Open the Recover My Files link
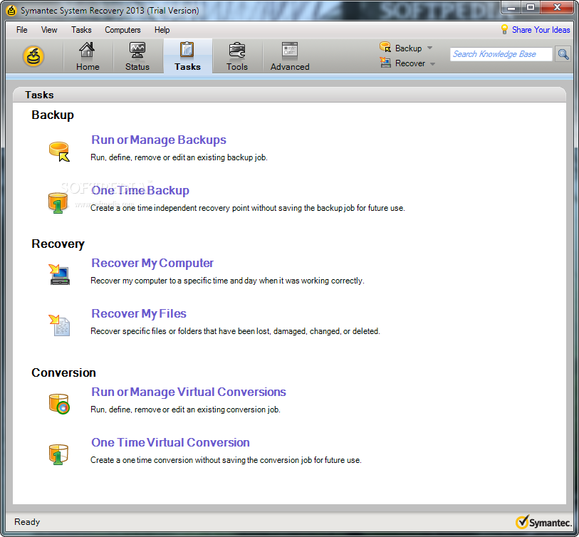Viewport: 579px width, 537px height. click(139, 313)
